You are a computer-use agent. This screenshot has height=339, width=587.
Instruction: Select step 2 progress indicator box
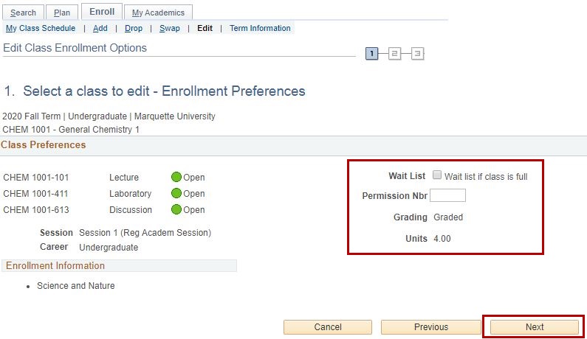pos(395,53)
